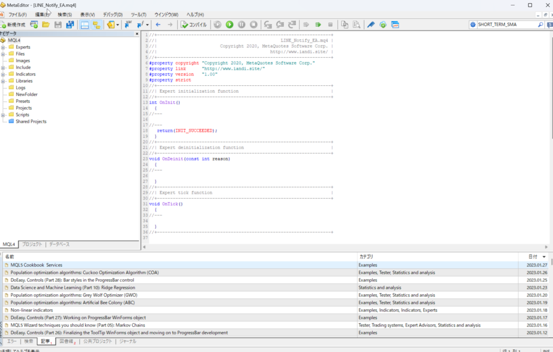The image size is (553, 352).
Task: Click the コンパイル compile button
Action: (194, 25)
